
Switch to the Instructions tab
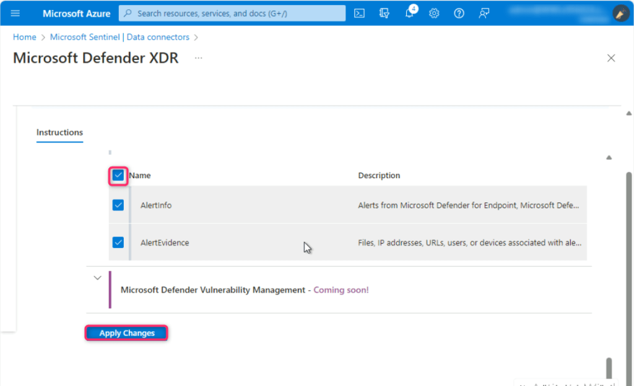[59, 132]
